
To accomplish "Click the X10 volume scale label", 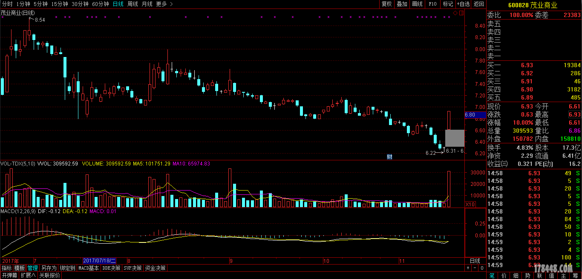I will click(470, 205).
